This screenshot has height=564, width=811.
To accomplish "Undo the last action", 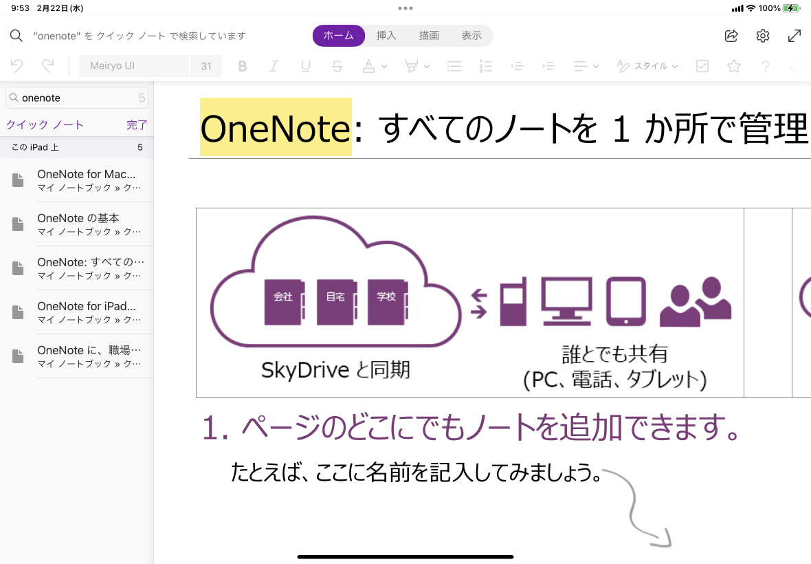I will click(17, 66).
